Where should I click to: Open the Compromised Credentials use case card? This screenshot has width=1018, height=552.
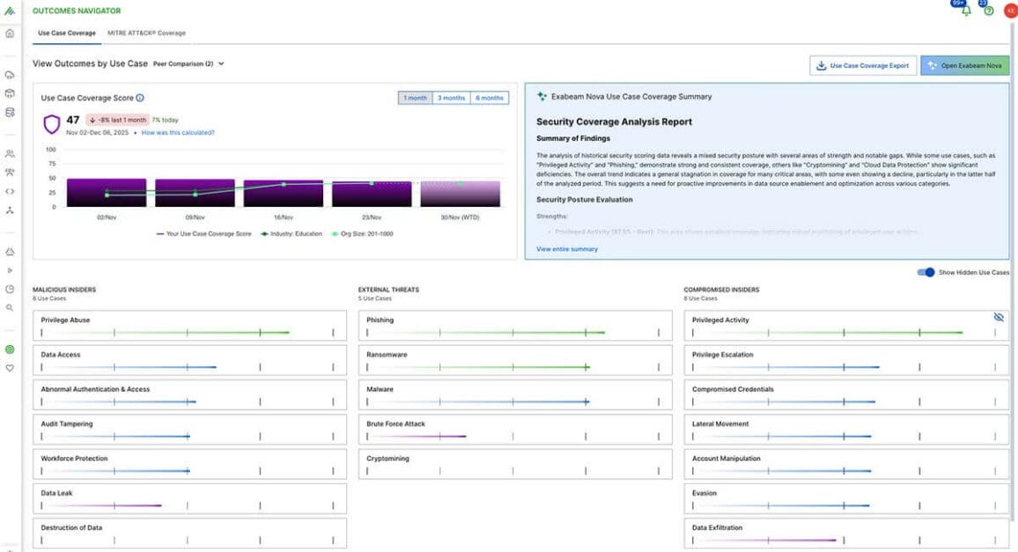coord(846,394)
